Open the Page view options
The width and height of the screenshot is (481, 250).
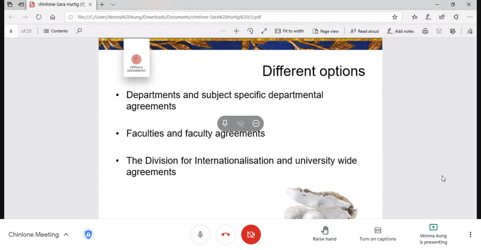point(325,31)
